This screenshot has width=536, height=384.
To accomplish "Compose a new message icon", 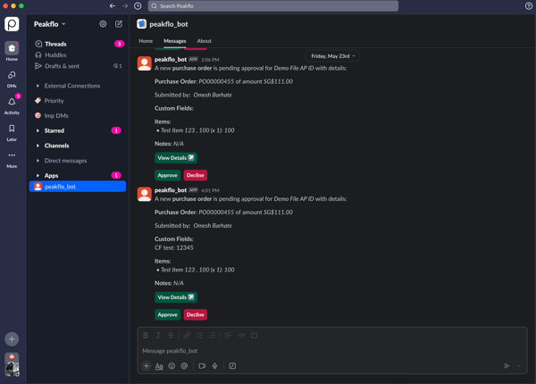I will click(119, 24).
